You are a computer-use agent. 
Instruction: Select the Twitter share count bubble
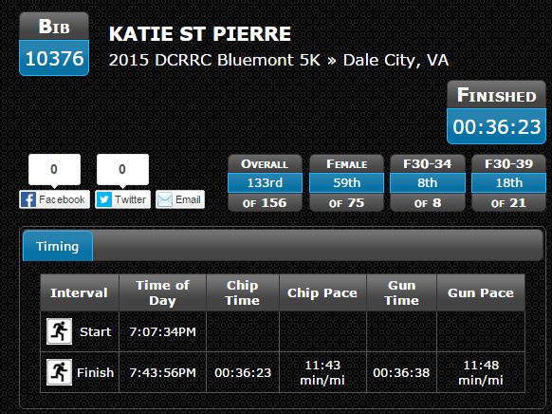122,170
